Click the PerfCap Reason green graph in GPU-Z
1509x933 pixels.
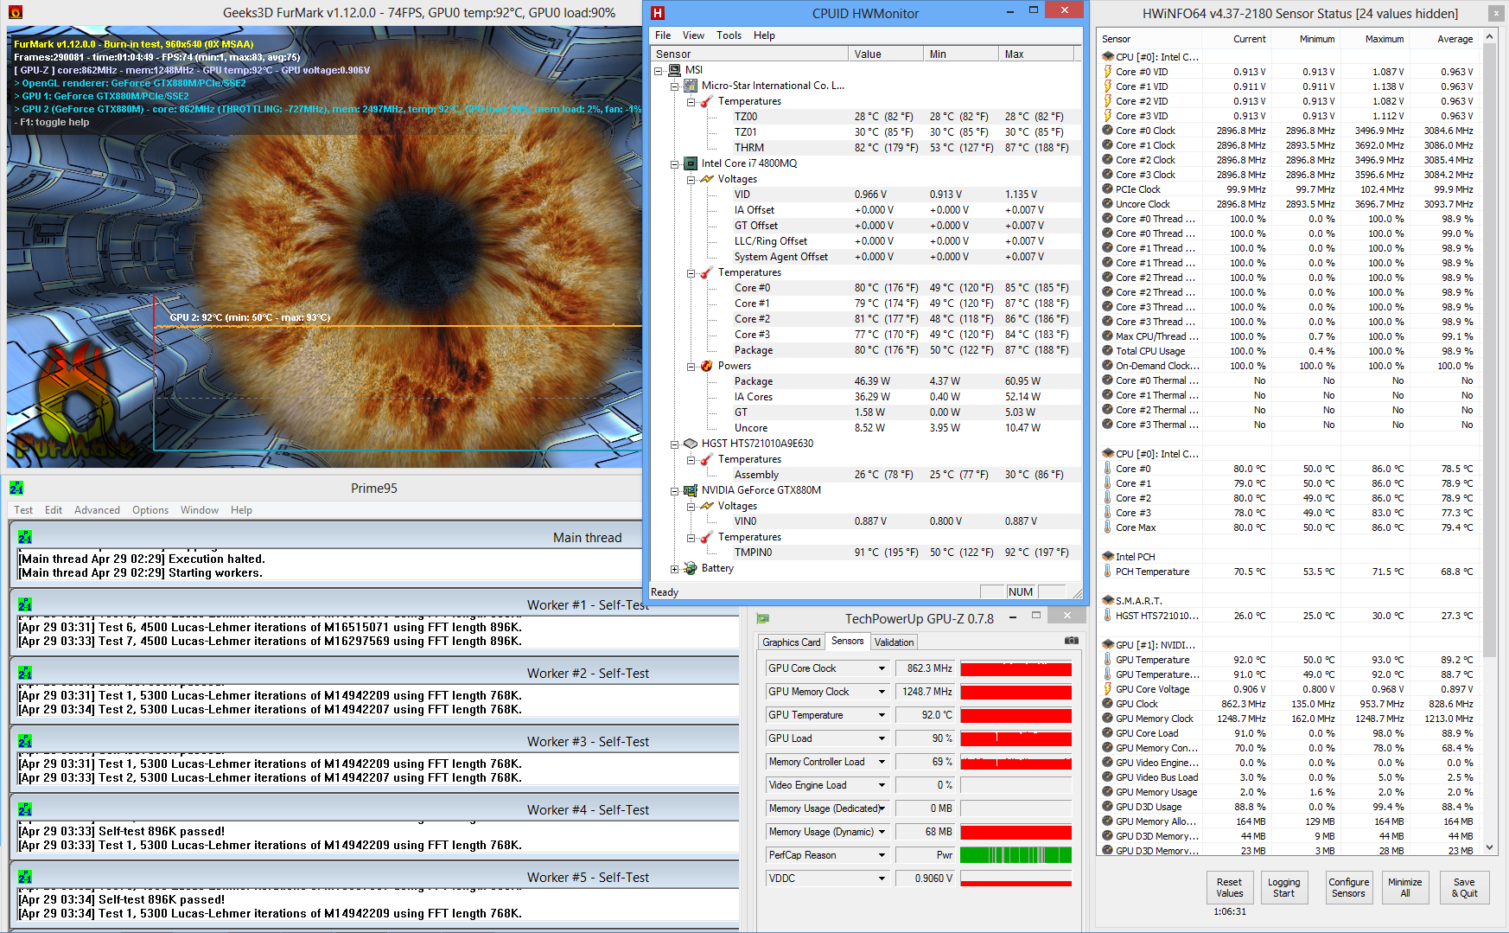[1016, 855]
